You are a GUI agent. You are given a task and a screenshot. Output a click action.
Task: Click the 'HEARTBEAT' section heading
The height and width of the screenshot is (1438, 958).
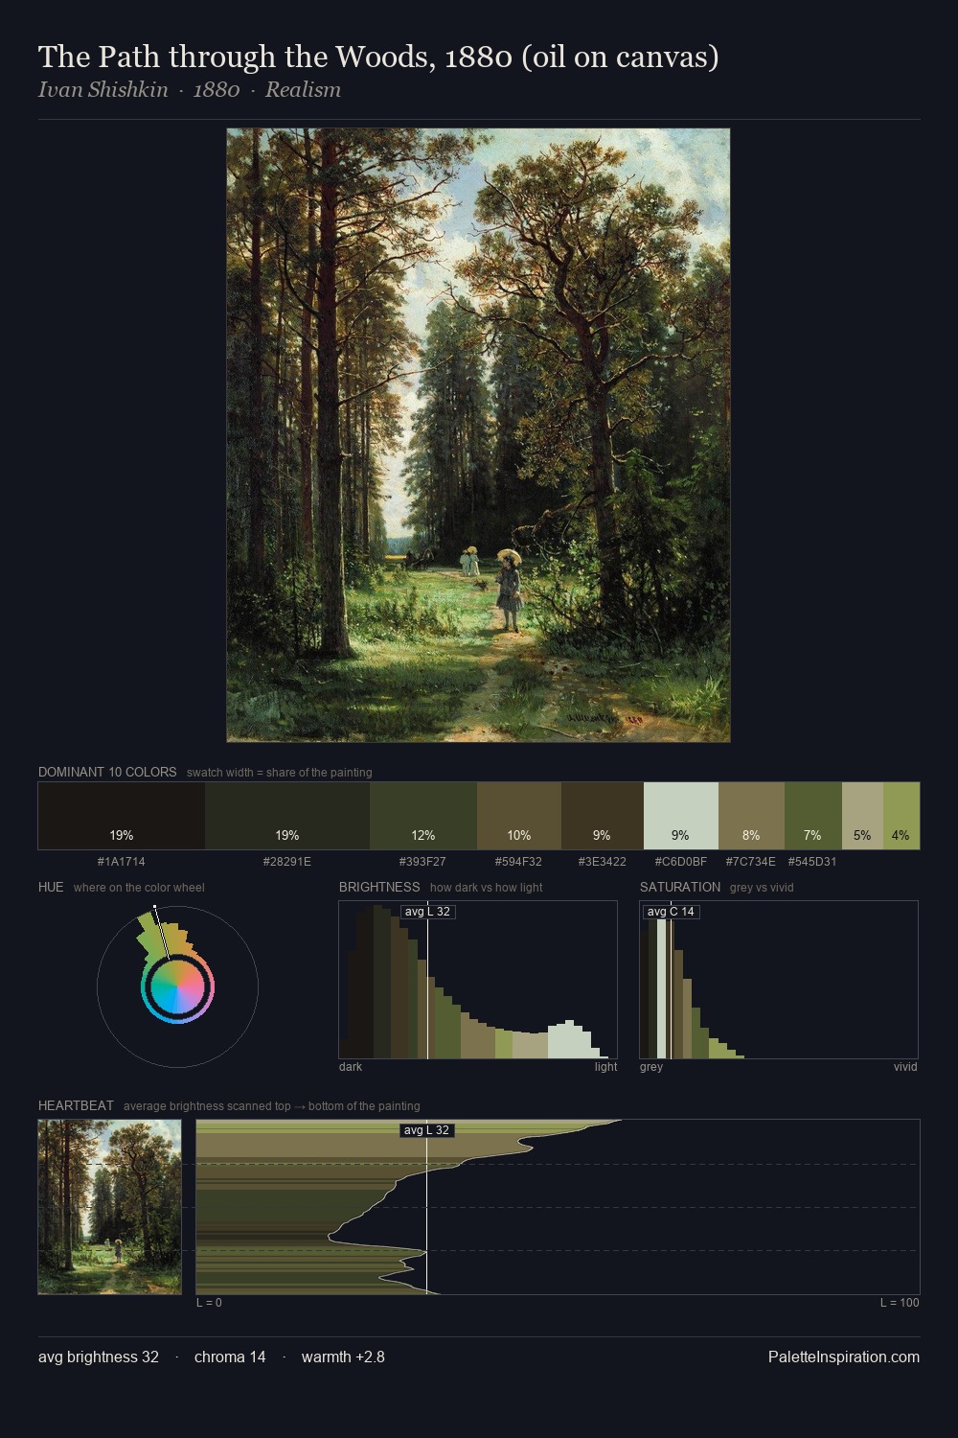tap(76, 1105)
